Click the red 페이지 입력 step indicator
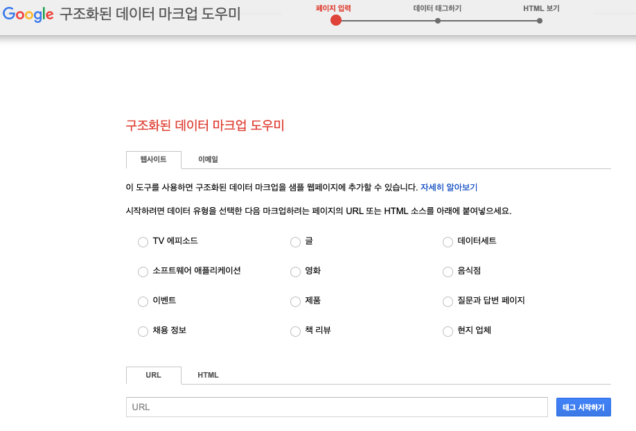 click(336, 21)
